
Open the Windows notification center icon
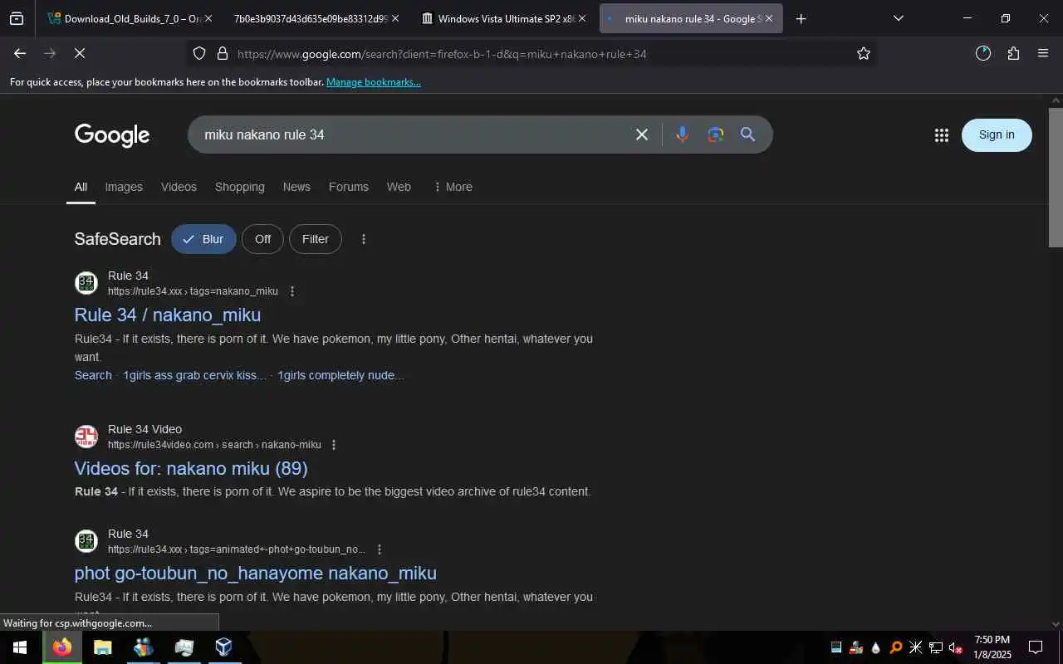1036,647
